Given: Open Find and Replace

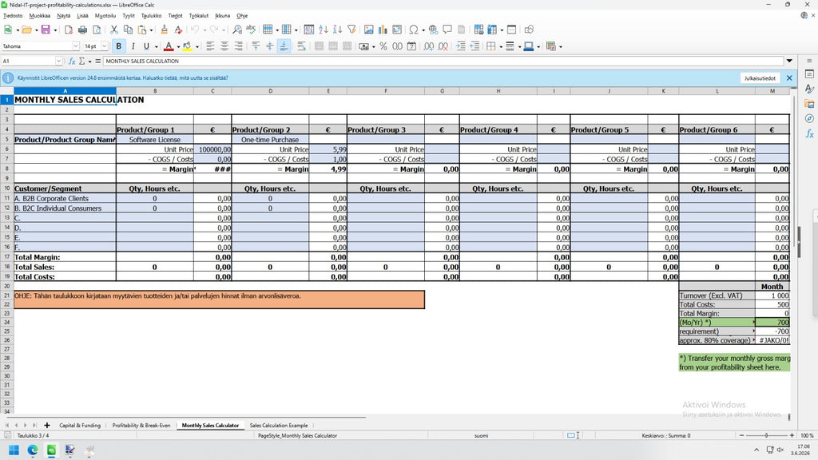Looking at the screenshot, I should tap(236, 30).
